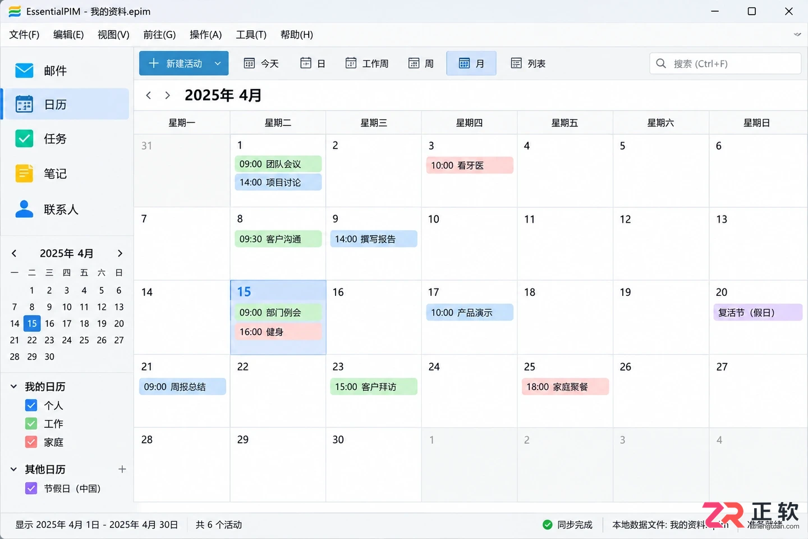Select the 10:00 看牙医 event
Screen dimensions: 808x539
(470, 166)
